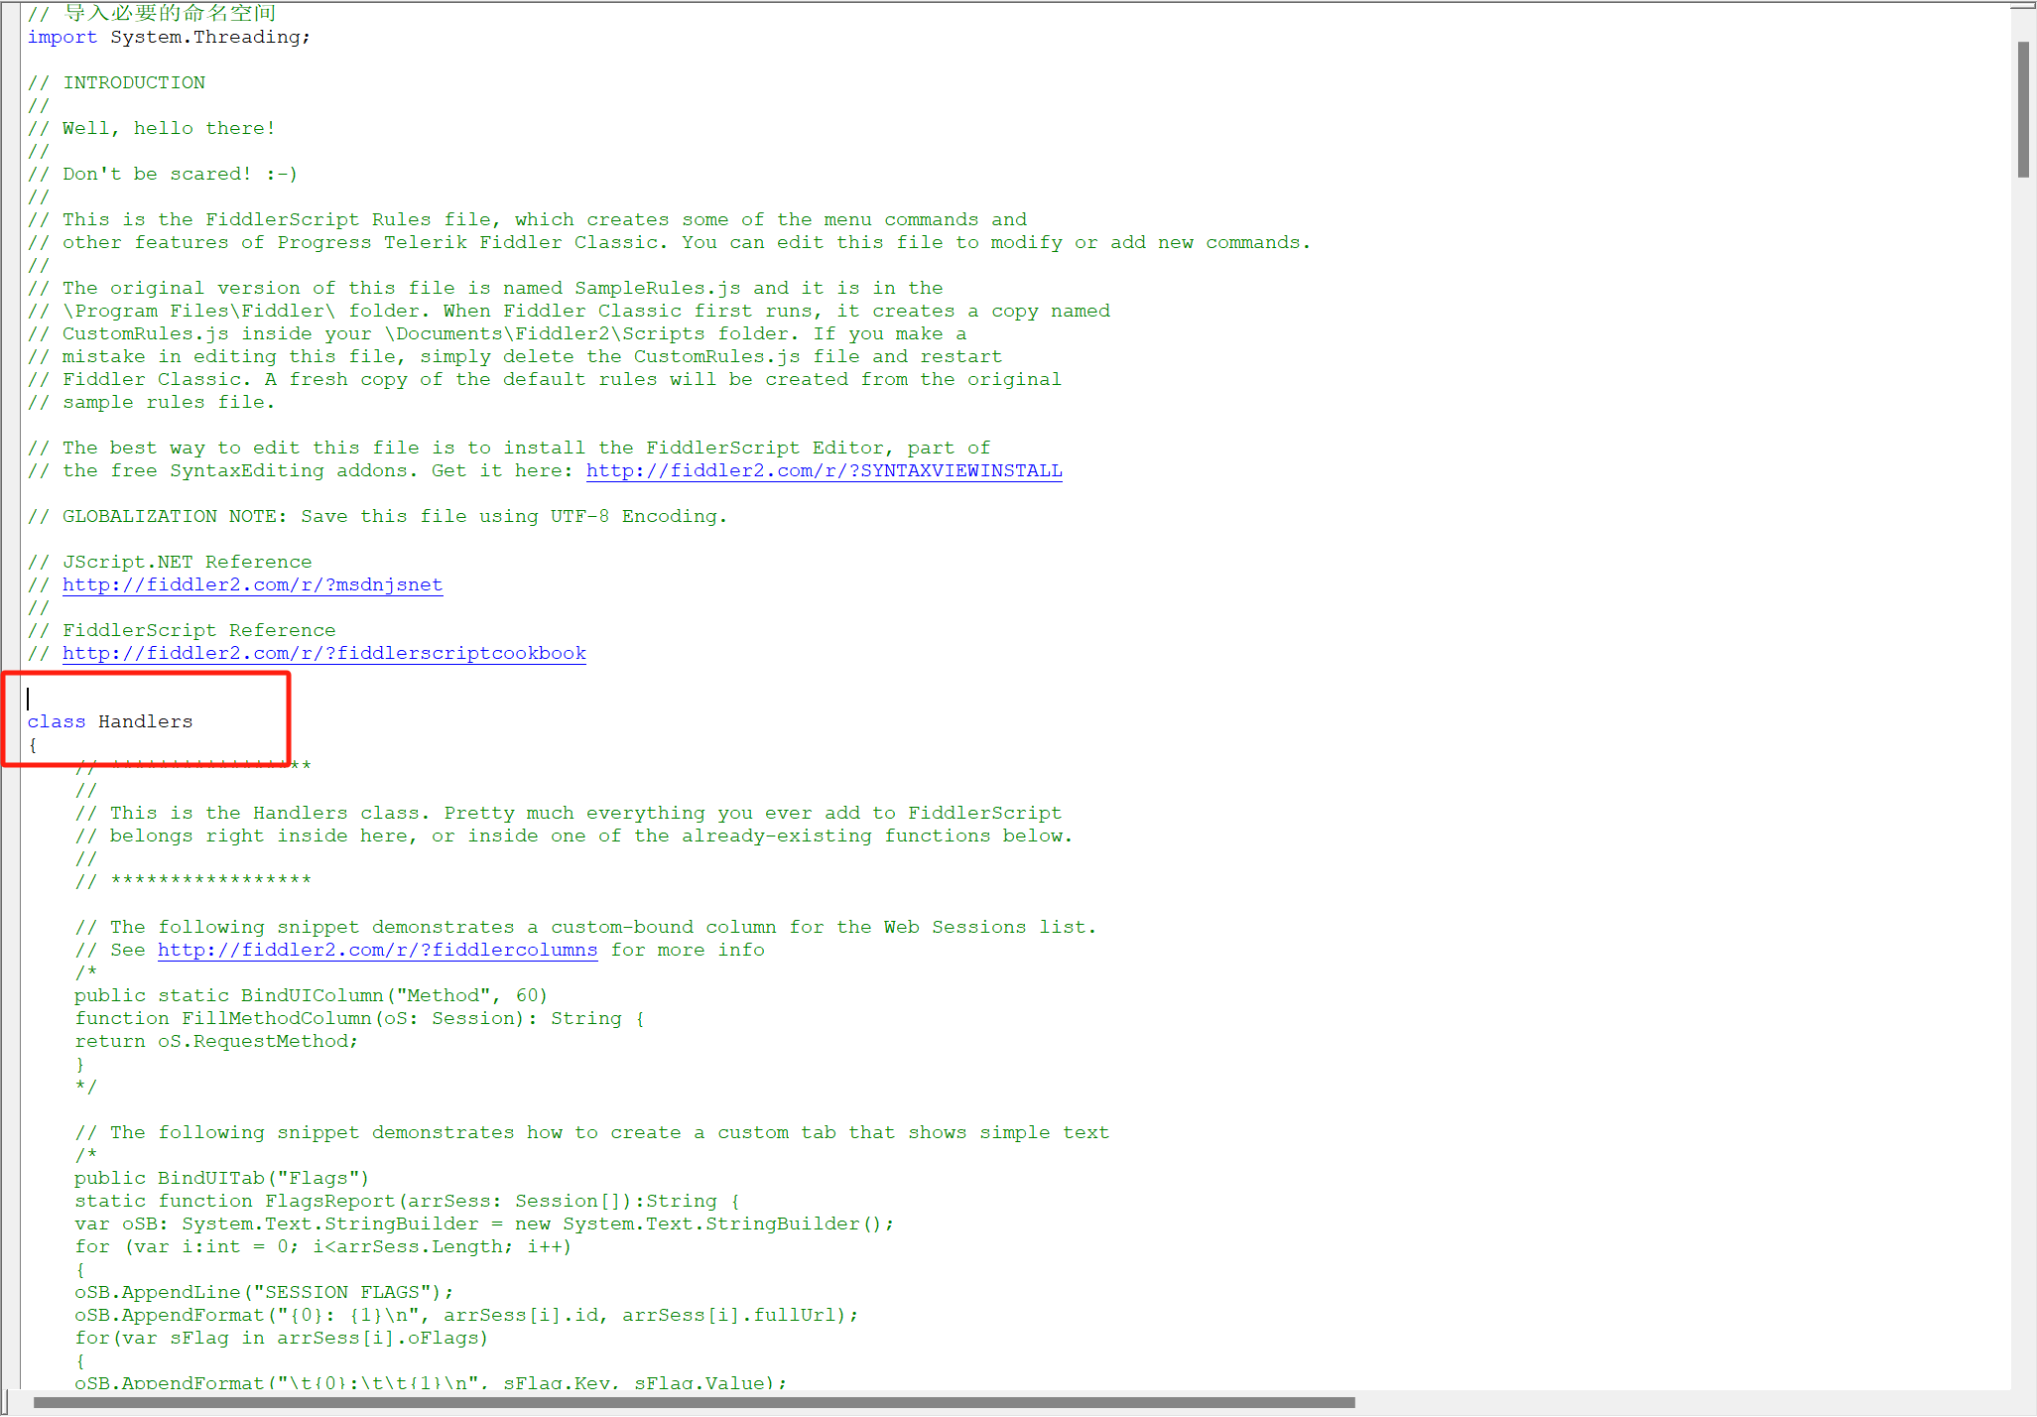2037x1417 pixels.
Task: Click the BindUIColumn Method line
Action: click(x=310, y=995)
